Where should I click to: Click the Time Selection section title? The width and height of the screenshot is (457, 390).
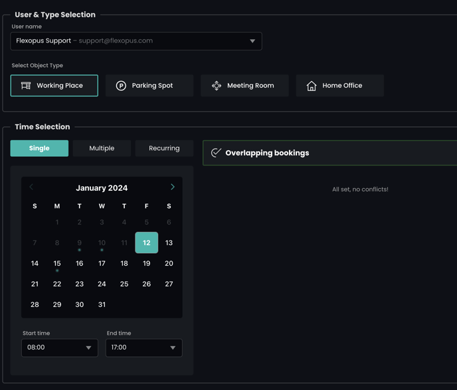click(x=43, y=127)
